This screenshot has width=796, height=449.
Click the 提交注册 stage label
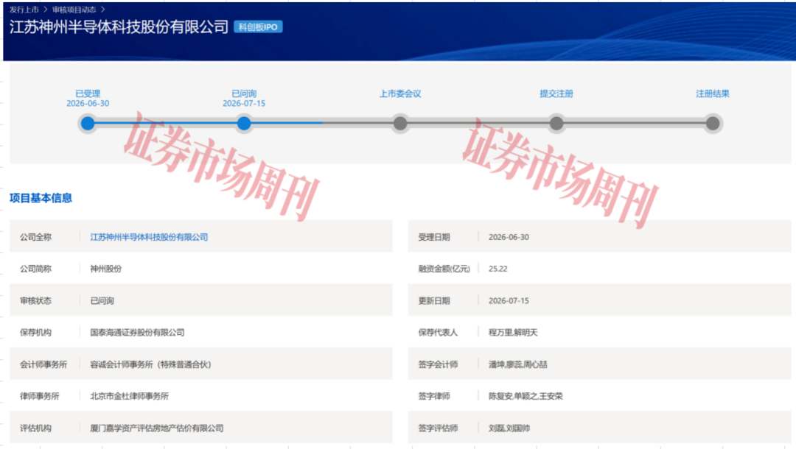[x=556, y=93]
